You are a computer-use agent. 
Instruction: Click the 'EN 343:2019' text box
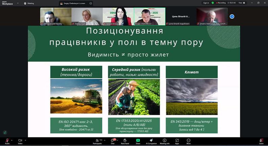click(x=192, y=125)
